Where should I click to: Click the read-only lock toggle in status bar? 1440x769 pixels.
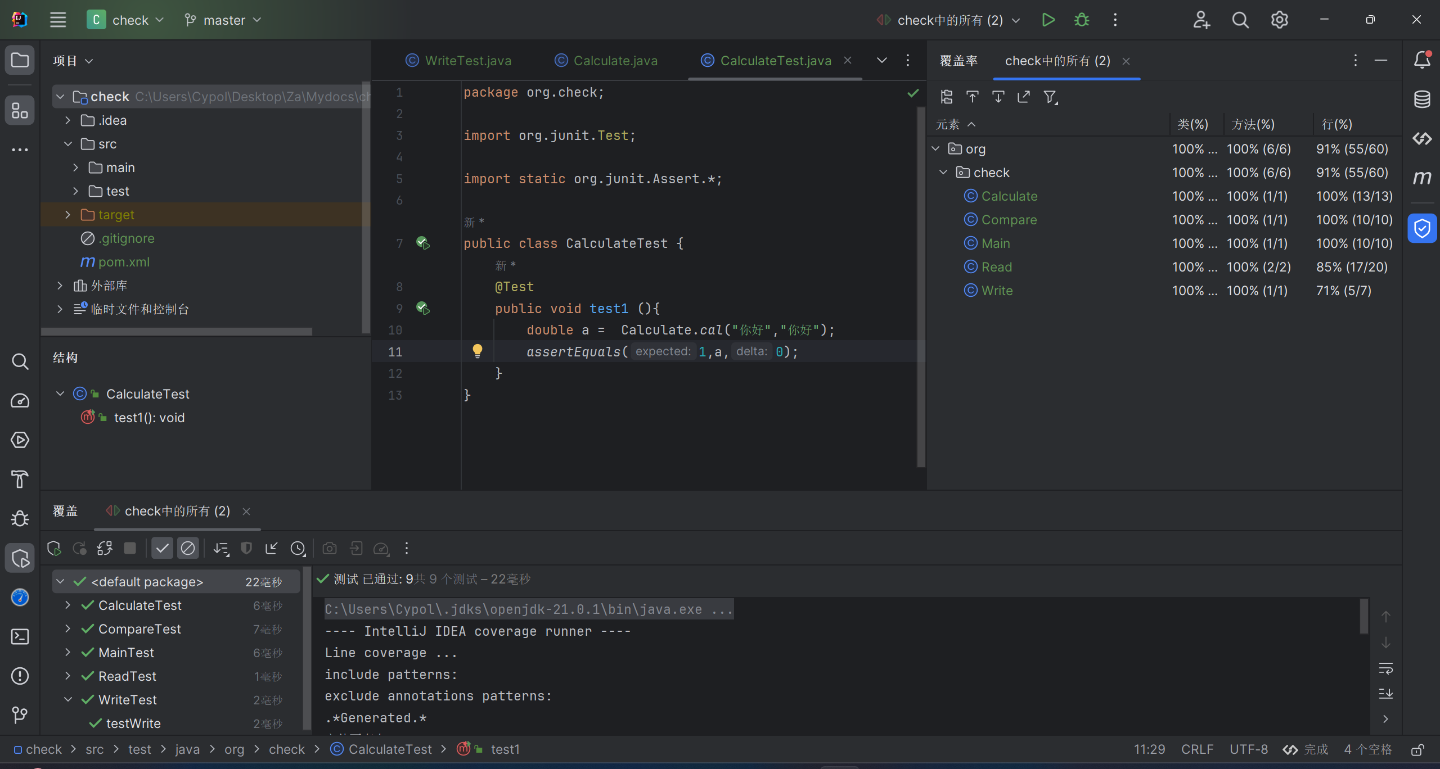pyautogui.click(x=1417, y=749)
